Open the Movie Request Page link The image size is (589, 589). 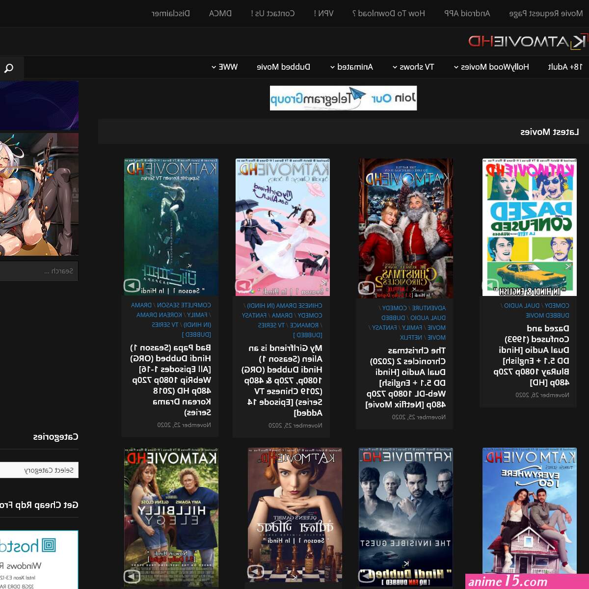coord(546,13)
